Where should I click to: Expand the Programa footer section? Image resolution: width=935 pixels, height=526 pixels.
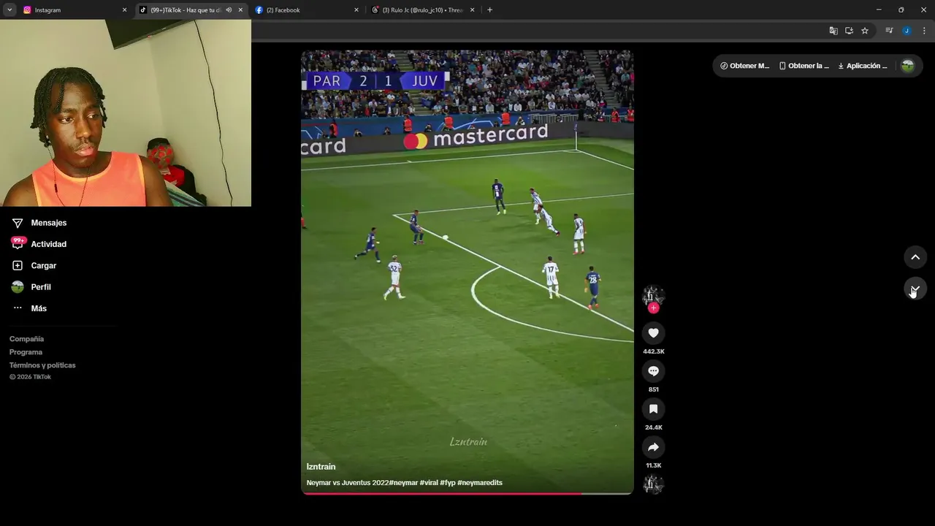click(x=26, y=352)
